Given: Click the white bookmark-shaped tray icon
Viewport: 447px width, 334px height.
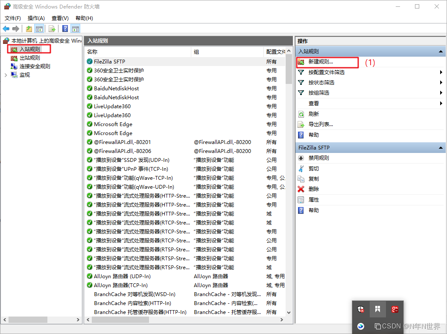Looking at the screenshot, I should tap(378, 309).
